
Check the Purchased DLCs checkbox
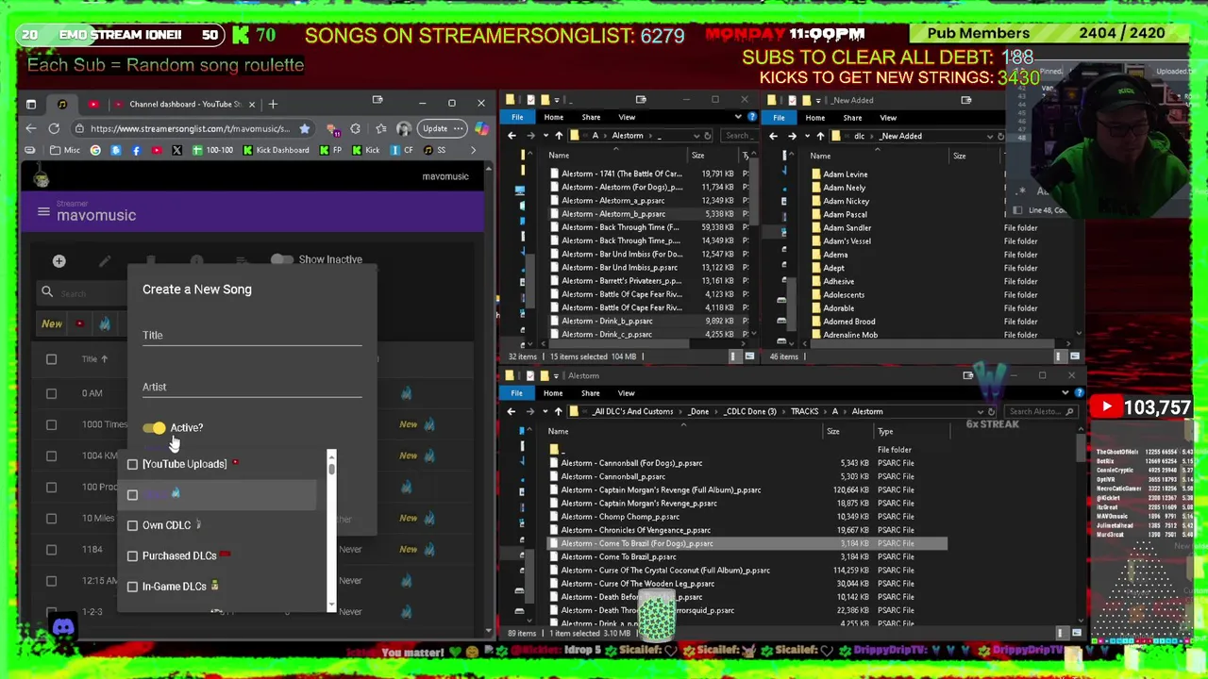coord(132,555)
